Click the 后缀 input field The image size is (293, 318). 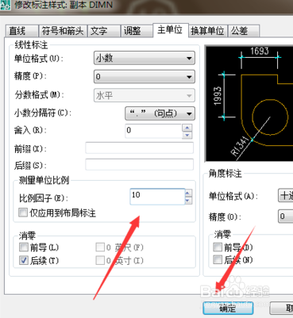[140, 165]
